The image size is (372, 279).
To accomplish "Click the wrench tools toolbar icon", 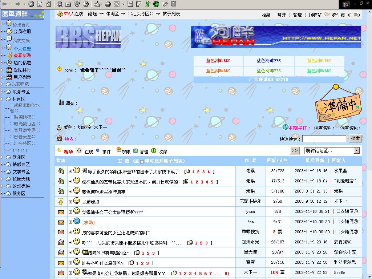I will click(x=165, y=4).
